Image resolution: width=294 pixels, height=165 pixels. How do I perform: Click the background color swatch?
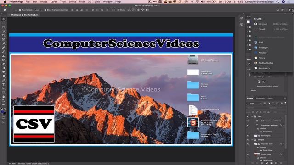click(x=4, y=113)
